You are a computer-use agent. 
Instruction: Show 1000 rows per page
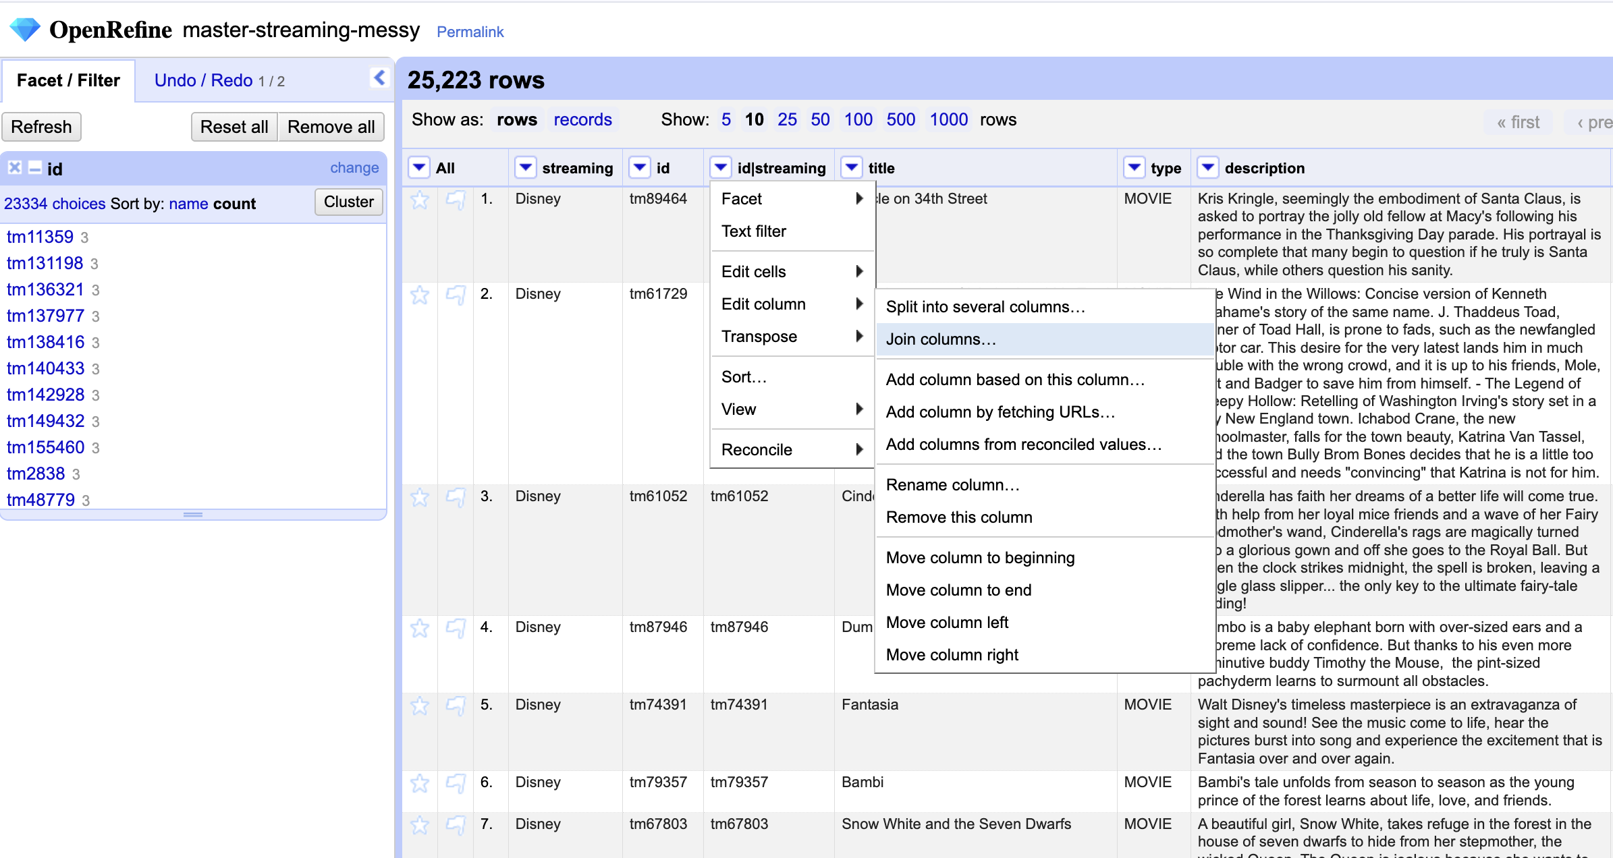click(949, 119)
